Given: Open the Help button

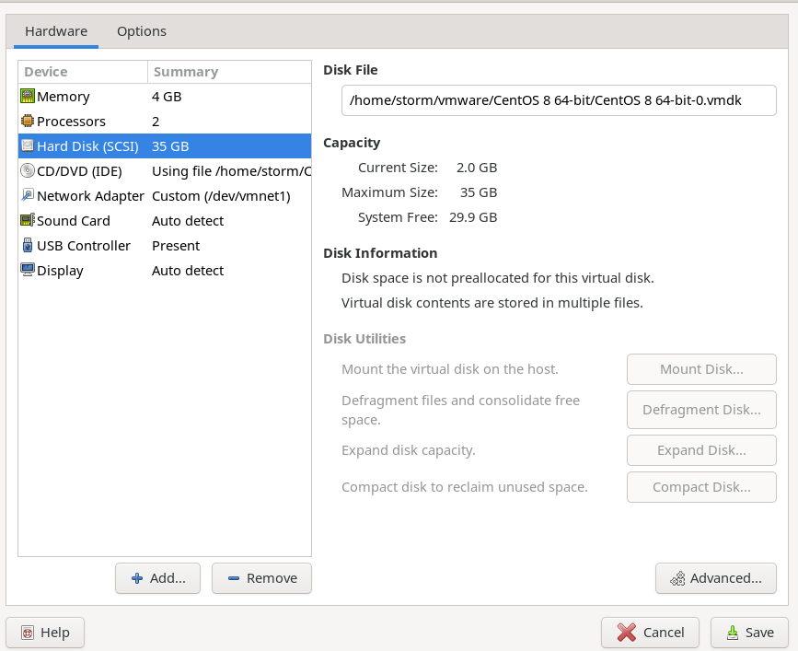Looking at the screenshot, I should point(45,633).
